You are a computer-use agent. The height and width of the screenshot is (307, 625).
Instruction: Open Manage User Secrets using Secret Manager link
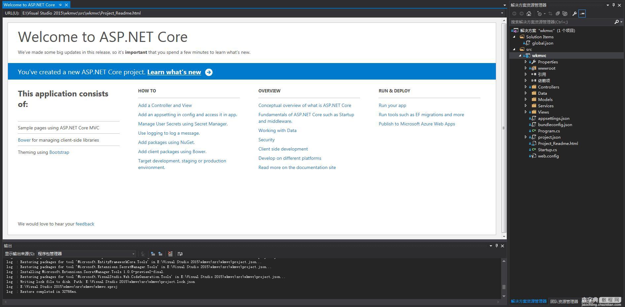tap(183, 124)
